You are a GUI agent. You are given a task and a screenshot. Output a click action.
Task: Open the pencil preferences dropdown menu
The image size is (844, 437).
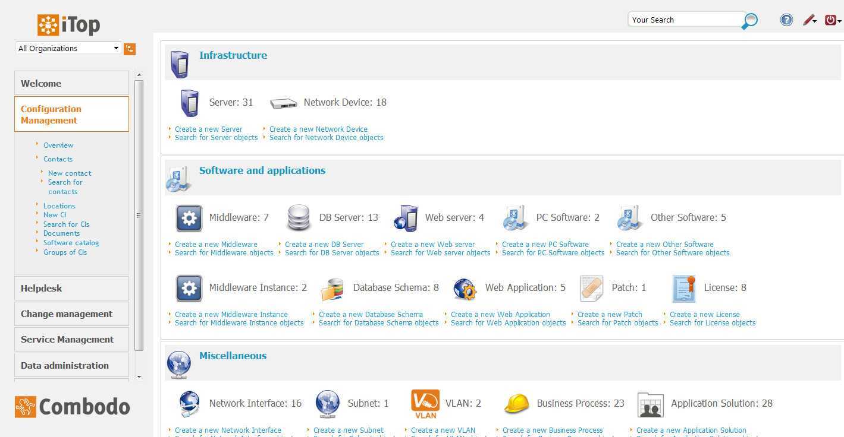pos(810,20)
